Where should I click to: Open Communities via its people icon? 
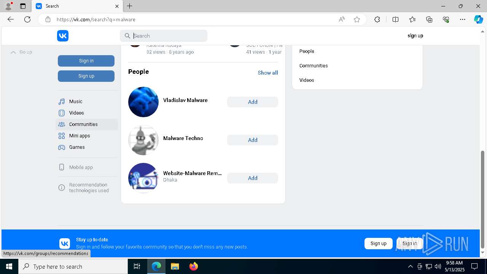click(62, 124)
